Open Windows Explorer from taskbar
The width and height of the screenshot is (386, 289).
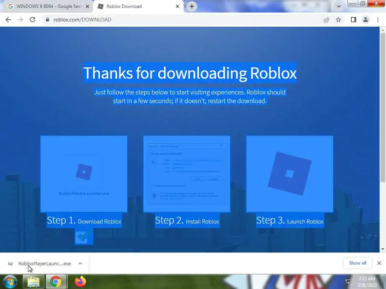click(34, 281)
